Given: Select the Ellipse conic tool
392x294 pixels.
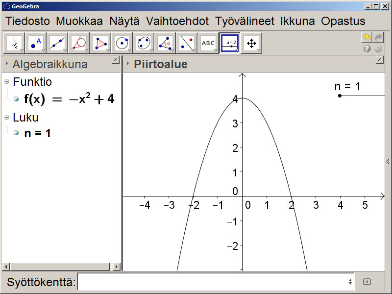Looking at the screenshot, I should pyautogui.click(x=144, y=43).
